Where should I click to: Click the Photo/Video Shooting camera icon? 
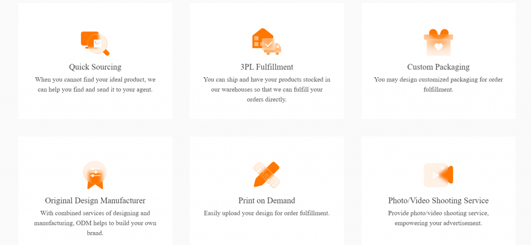tap(438, 175)
